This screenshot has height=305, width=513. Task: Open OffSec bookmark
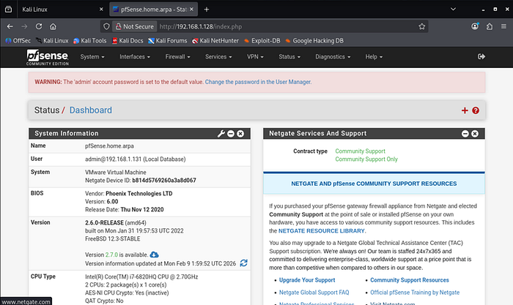18,40
